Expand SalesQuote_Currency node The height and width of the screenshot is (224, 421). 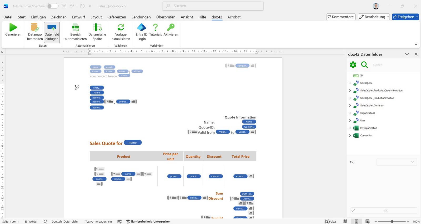click(350, 106)
